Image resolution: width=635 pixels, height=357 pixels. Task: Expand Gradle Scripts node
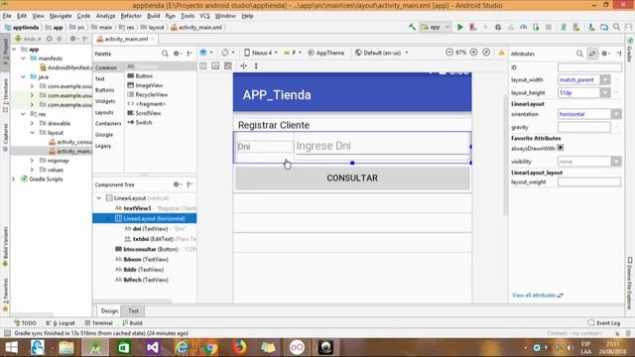point(13,178)
